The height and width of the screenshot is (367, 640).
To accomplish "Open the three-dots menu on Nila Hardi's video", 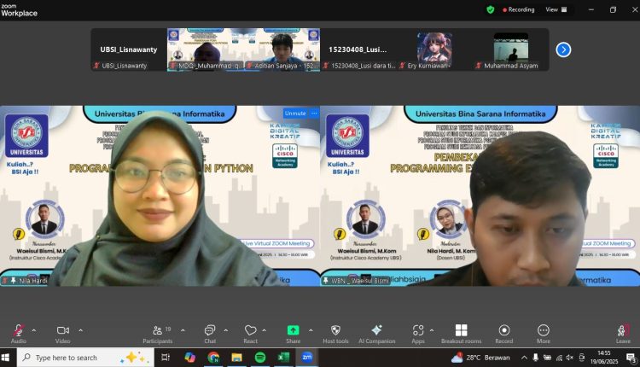I will point(314,113).
